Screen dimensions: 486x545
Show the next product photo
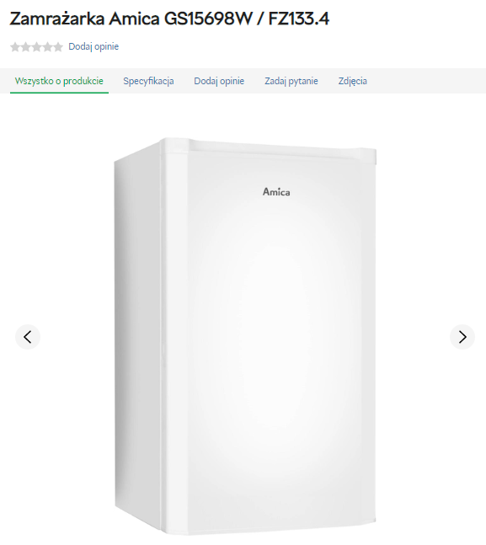[x=462, y=337]
